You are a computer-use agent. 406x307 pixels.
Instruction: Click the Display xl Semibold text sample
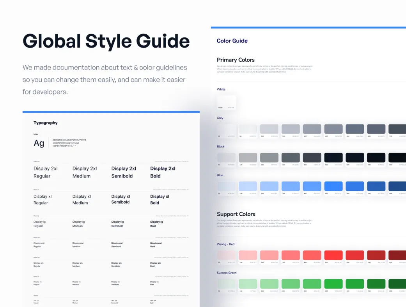pyautogui.click(x=121, y=199)
